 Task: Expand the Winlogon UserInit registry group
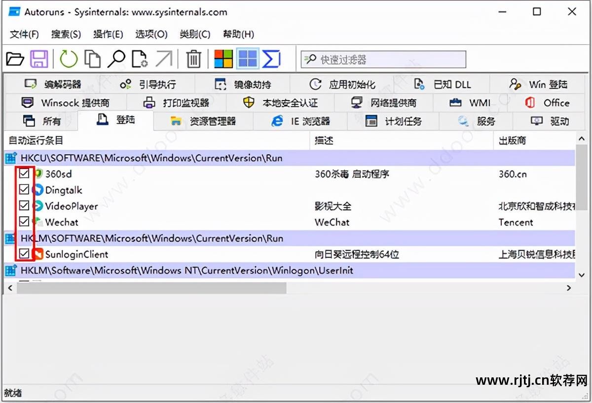(10, 270)
